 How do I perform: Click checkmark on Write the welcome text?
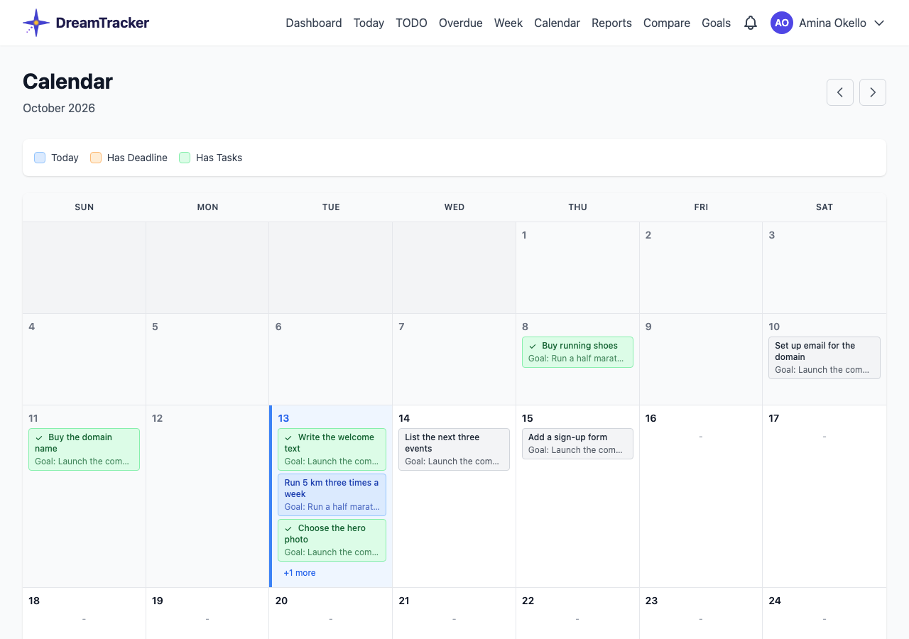pos(289,437)
